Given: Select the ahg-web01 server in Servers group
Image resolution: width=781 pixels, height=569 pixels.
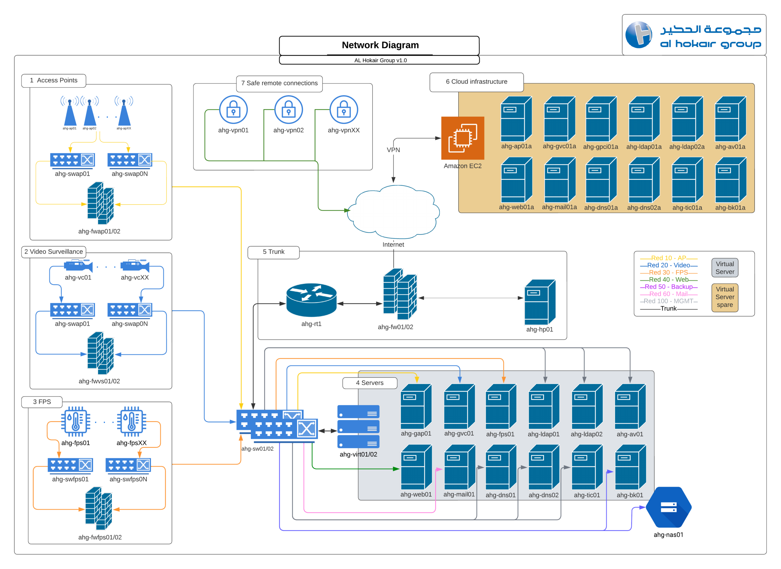Looking at the screenshot, I should point(416,467).
